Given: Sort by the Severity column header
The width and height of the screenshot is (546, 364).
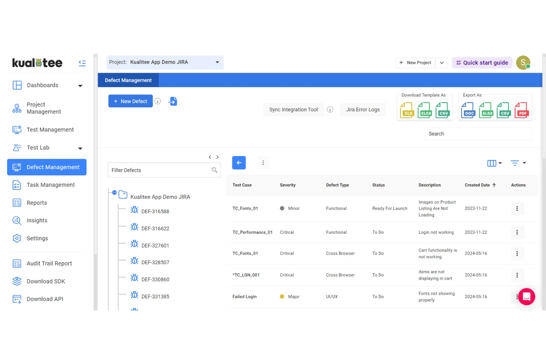Looking at the screenshot, I should point(287,185).
